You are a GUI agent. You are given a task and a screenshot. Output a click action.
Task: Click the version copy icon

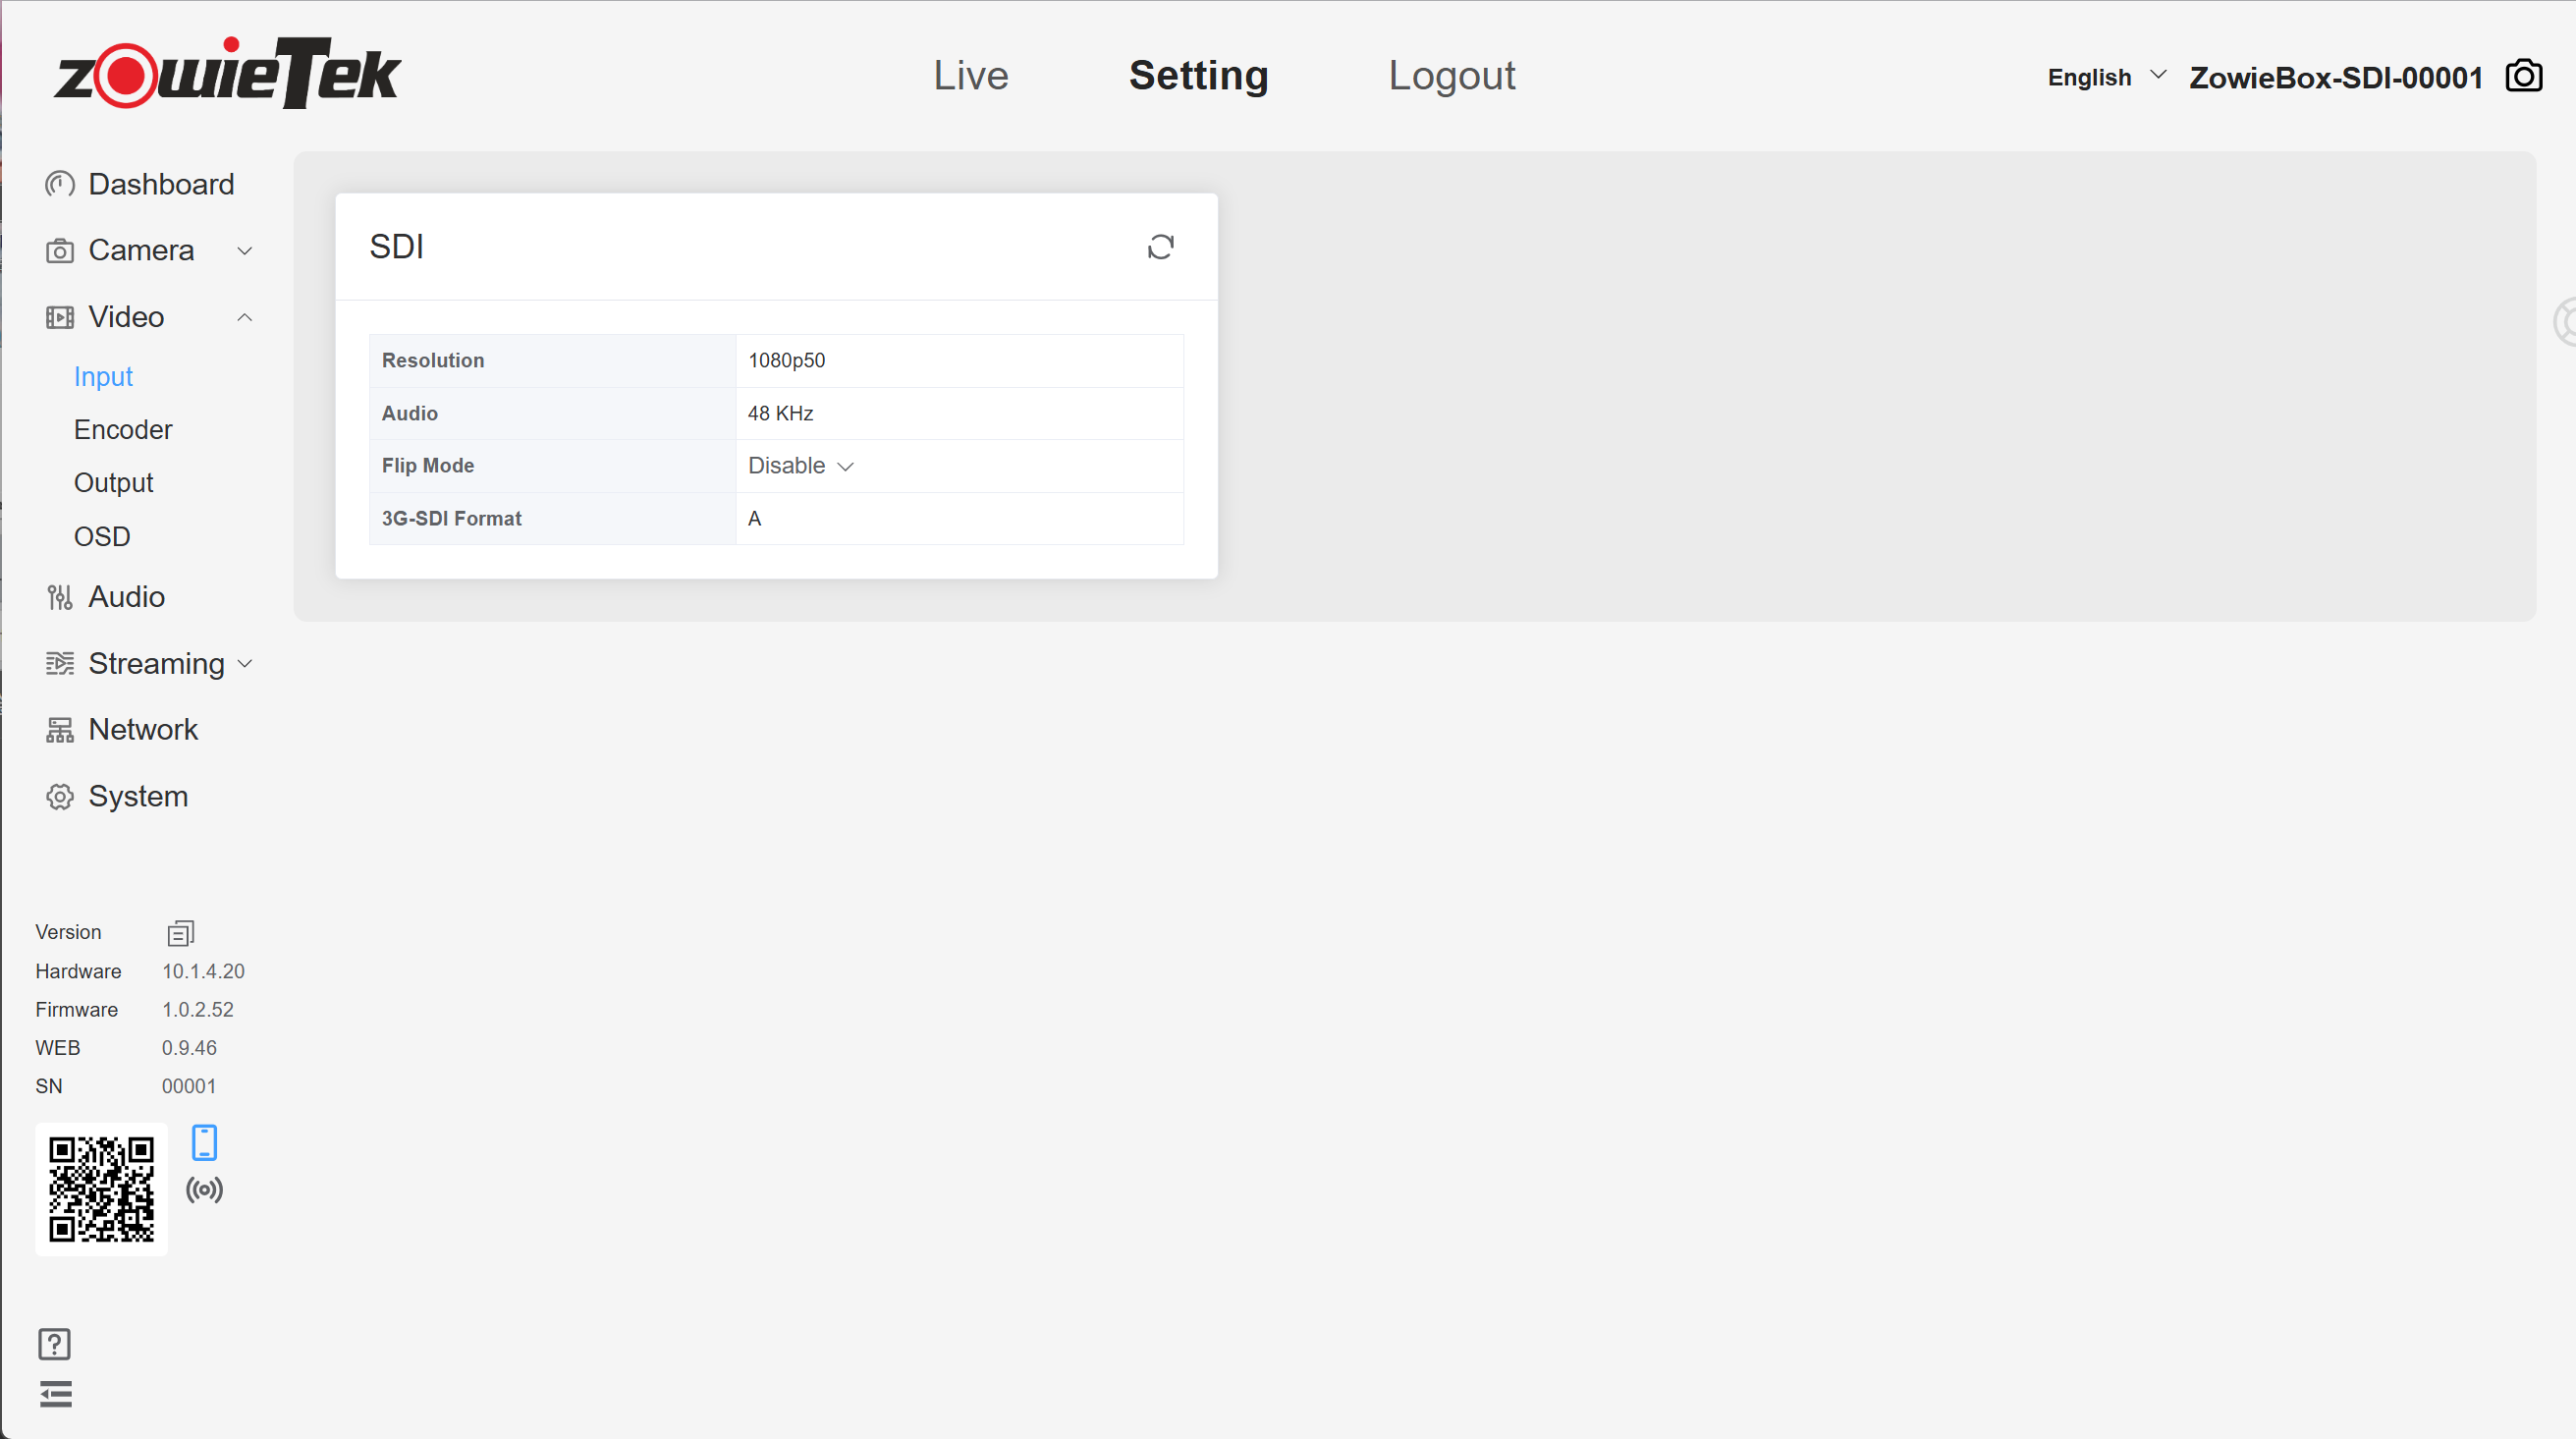pyautogui.click(x=180, y=932)
